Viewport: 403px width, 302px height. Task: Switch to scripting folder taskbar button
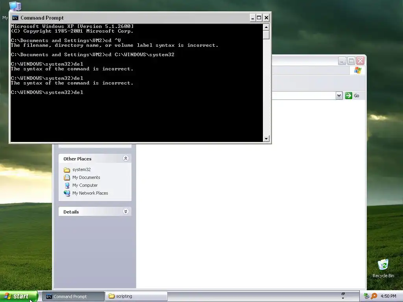click(136, 296)
